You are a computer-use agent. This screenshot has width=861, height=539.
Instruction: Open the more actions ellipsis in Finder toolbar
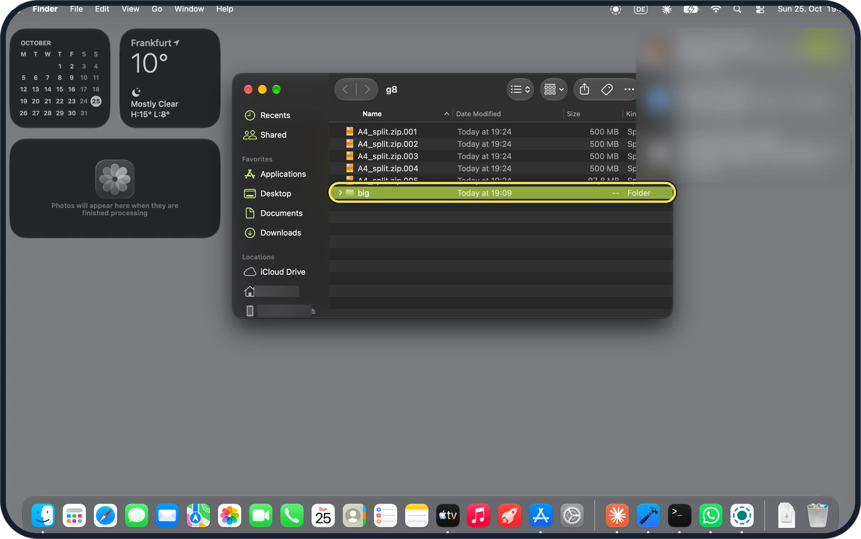tap(629, 89)
